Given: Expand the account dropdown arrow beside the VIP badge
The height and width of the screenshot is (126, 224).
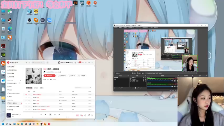Looking at the screenshot, I should pos(70,62).
